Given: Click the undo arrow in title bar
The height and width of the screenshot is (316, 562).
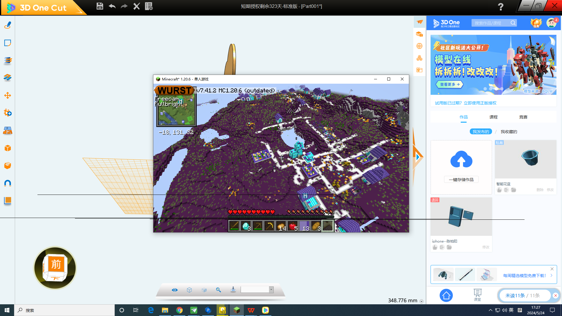Looking at the screenshot, I should click(x=112, y=6).
